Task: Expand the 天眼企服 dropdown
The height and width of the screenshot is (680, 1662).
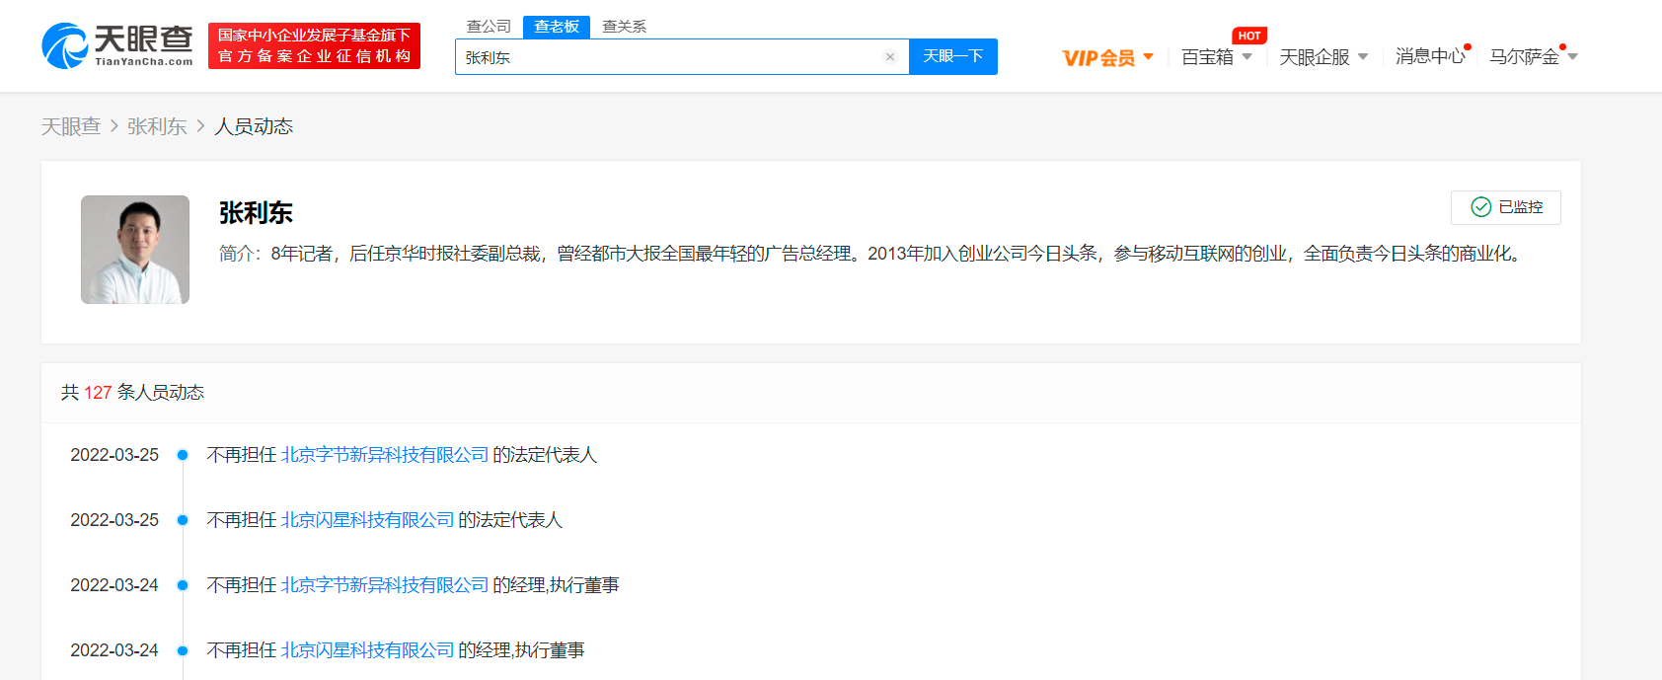Action: pyautogui.click(x=1323, y=57)
